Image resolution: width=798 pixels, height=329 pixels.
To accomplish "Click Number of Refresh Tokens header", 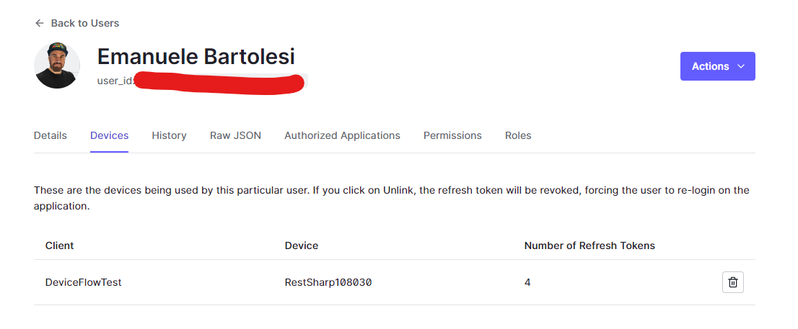I will click(589, 245).
